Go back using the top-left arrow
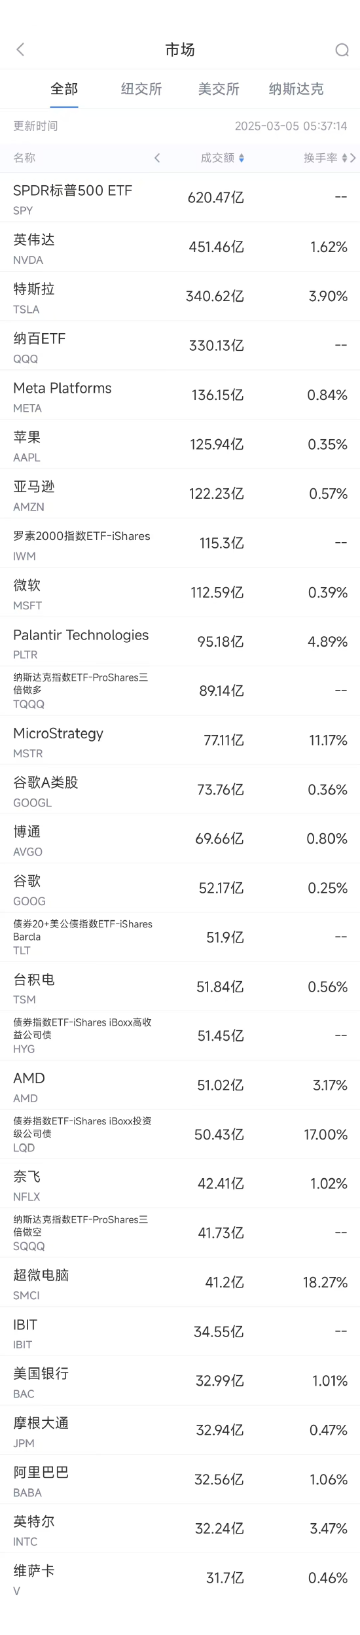360x1635 pixels. coord(20,50)
